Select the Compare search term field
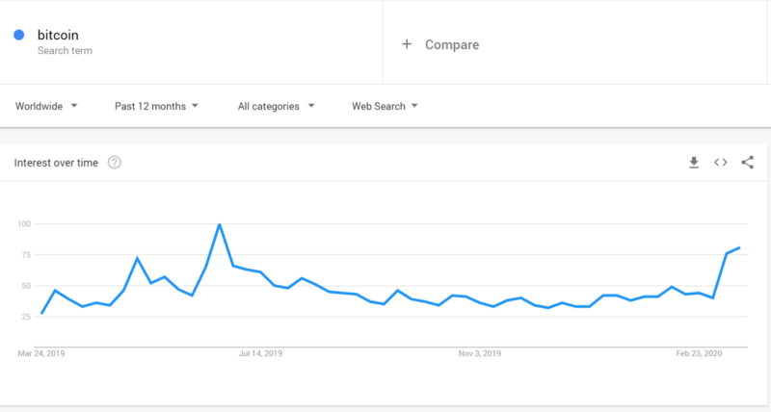Image resolution: width=771 pixels, height=412 pixels. 574,42
